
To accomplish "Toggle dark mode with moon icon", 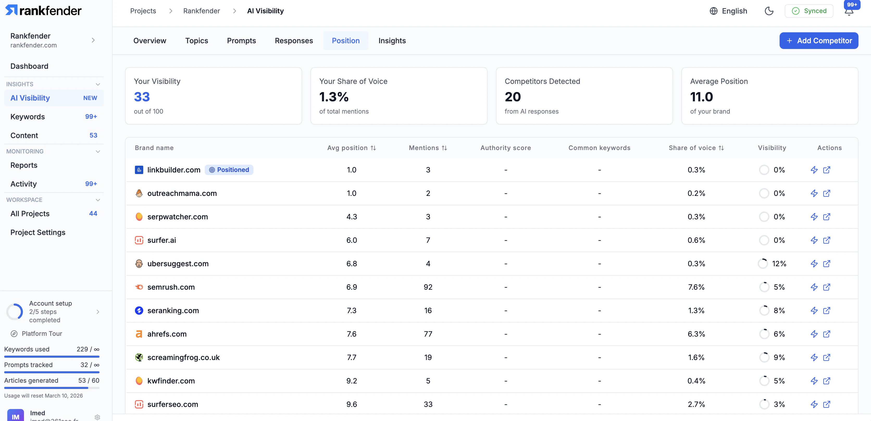I will pyautogui.click(x=769, y=11).
